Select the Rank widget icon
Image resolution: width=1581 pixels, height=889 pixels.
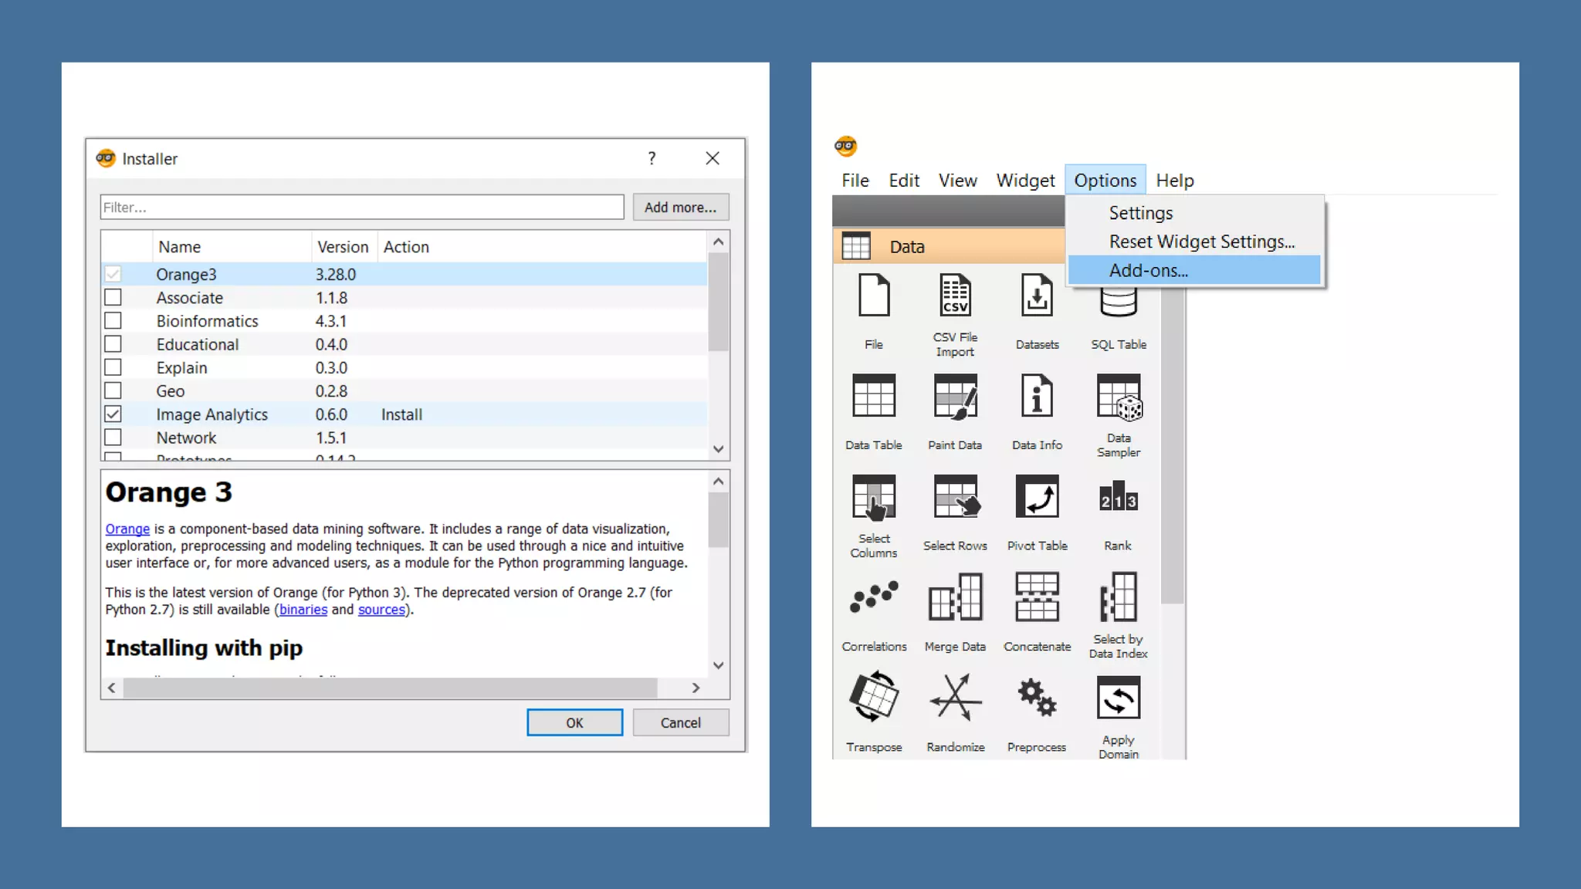[1118, 498]
